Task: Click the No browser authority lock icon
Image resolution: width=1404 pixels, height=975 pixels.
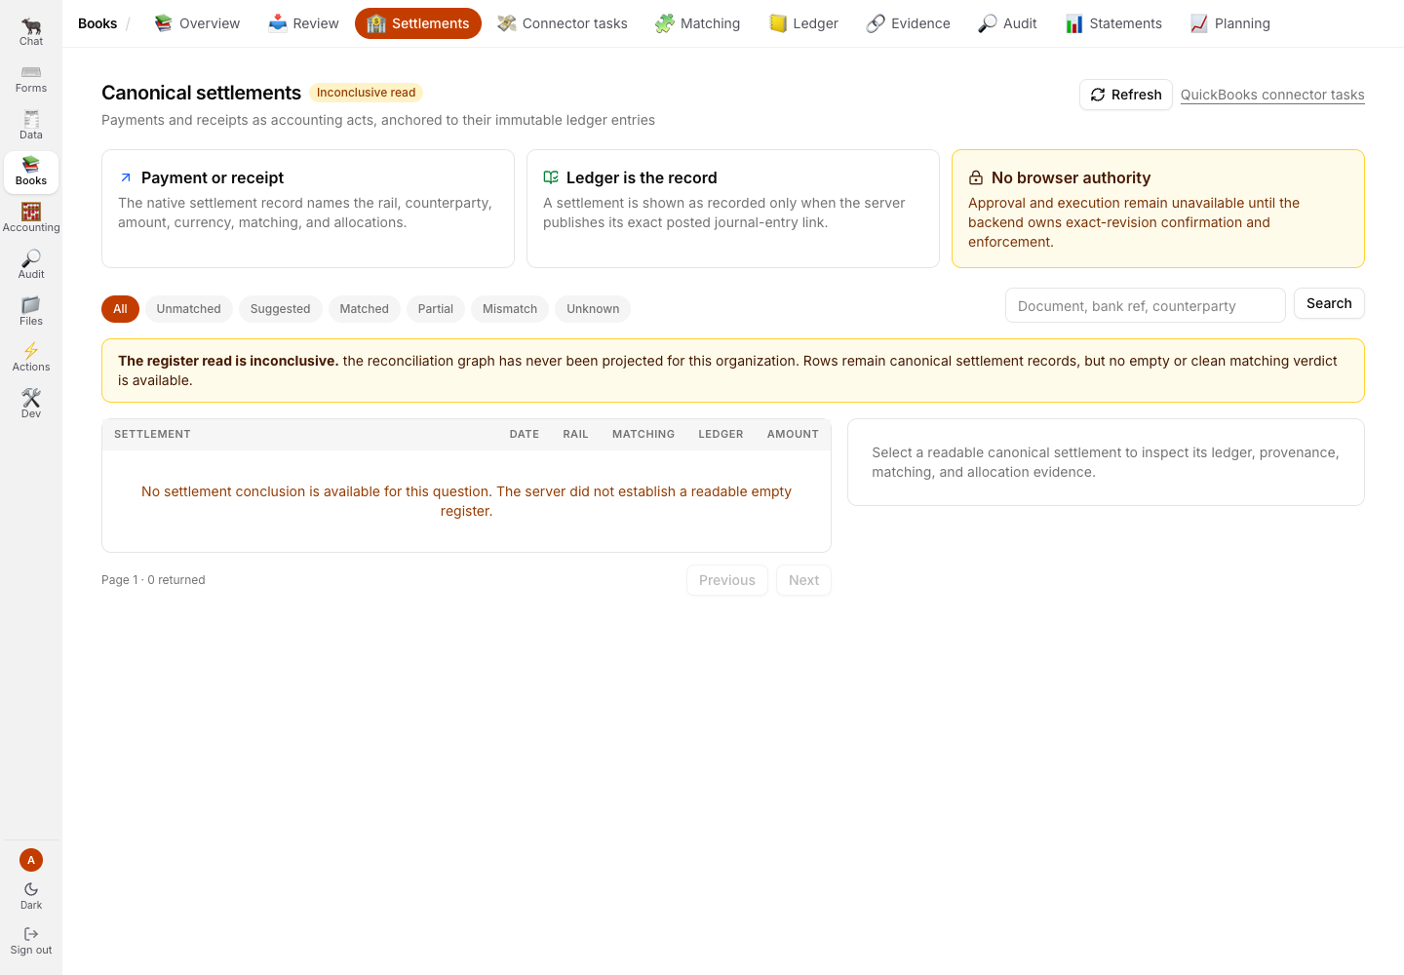Action: (x=976, y=177)
